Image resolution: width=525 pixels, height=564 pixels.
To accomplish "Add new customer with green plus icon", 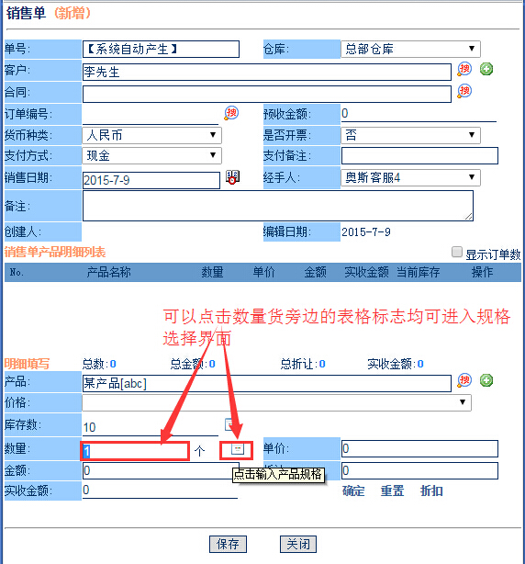I will [x=486, y=69].
